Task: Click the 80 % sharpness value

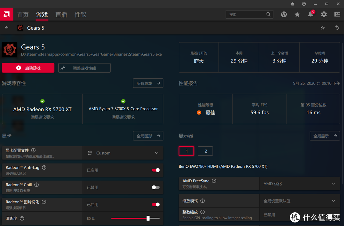Action: [x=90, y=219]
